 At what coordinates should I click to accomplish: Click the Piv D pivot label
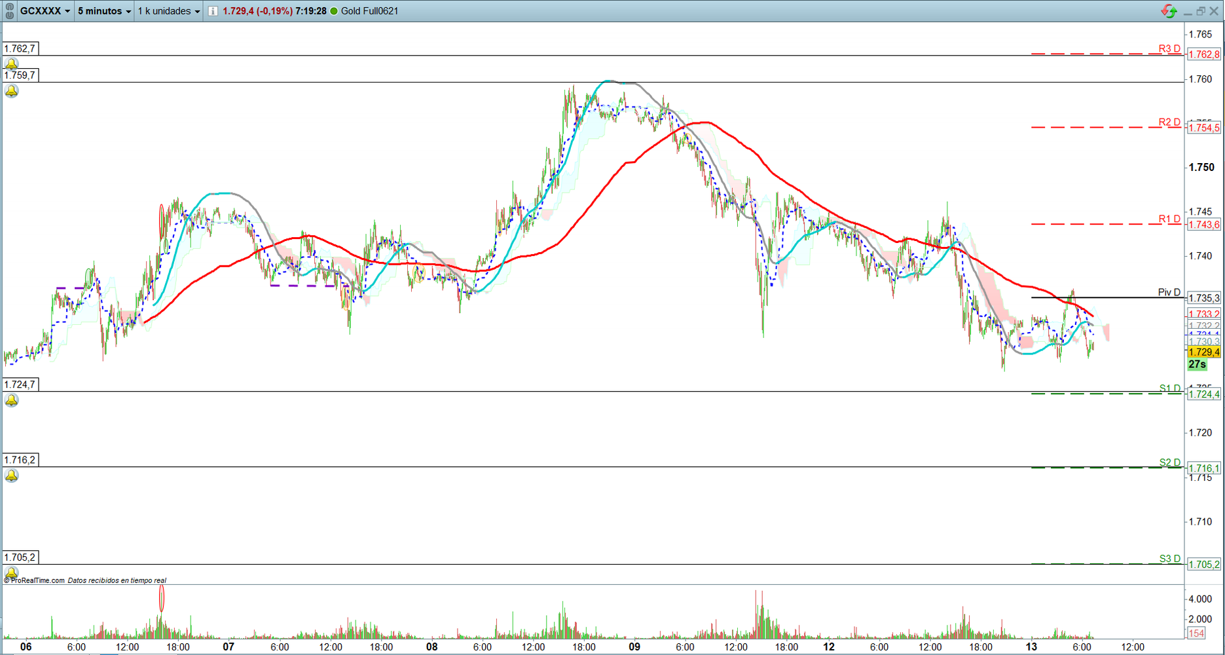coord(1169,292)
